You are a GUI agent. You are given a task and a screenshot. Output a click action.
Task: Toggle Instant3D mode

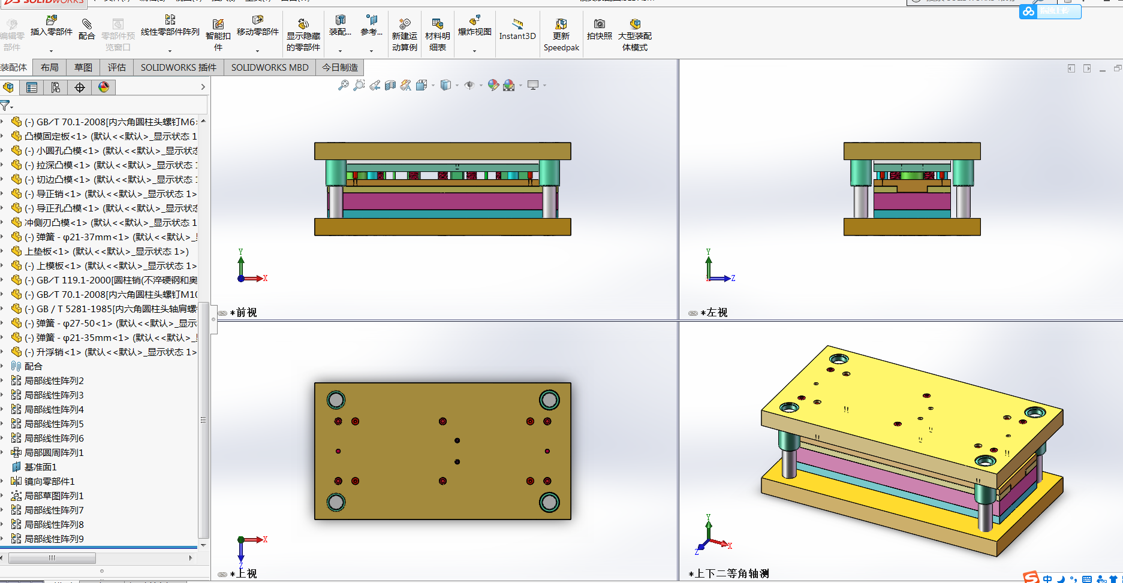click(517, 29)
